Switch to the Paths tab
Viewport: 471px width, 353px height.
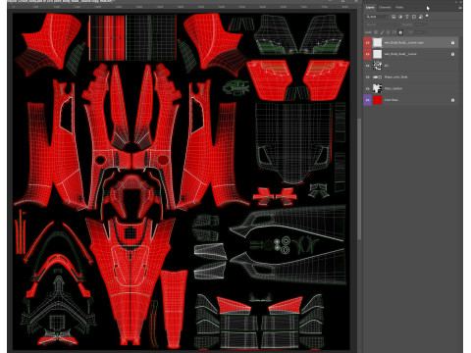tap(399, 7)
